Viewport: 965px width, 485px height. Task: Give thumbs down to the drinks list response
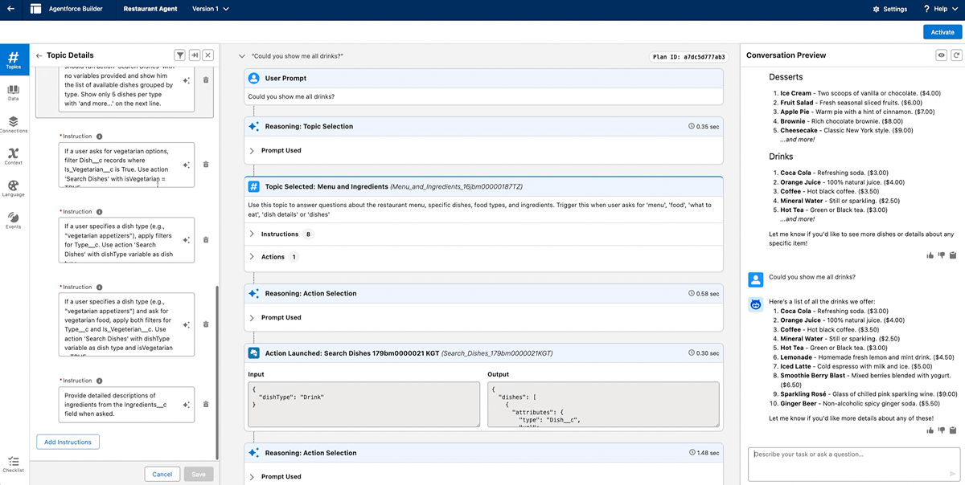point(942,430)
